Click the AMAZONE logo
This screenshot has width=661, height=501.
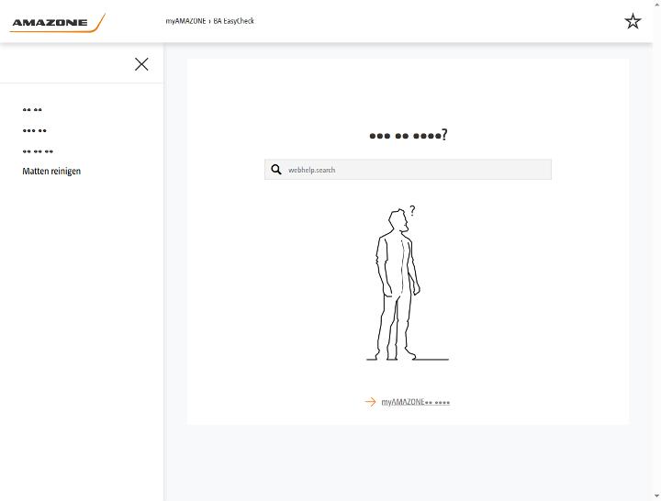coord(57,23)
